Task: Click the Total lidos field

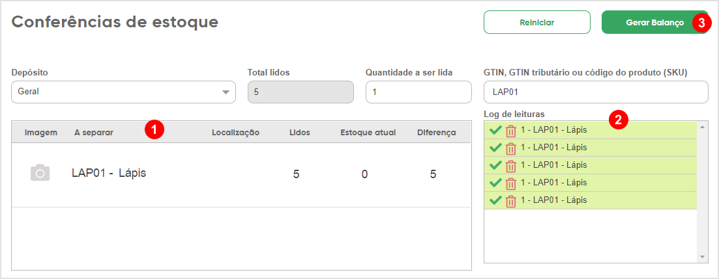Action: click(x=301, y=92)
